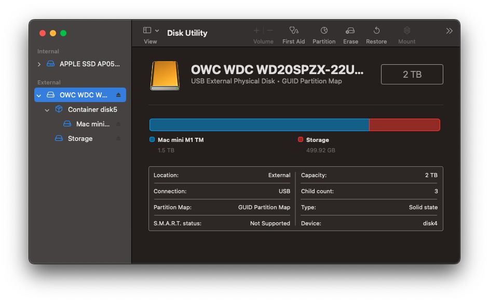Screen dimensions: 489x302
Task: Open the View sidebar dropdown menu
Action: click(151, 31)
